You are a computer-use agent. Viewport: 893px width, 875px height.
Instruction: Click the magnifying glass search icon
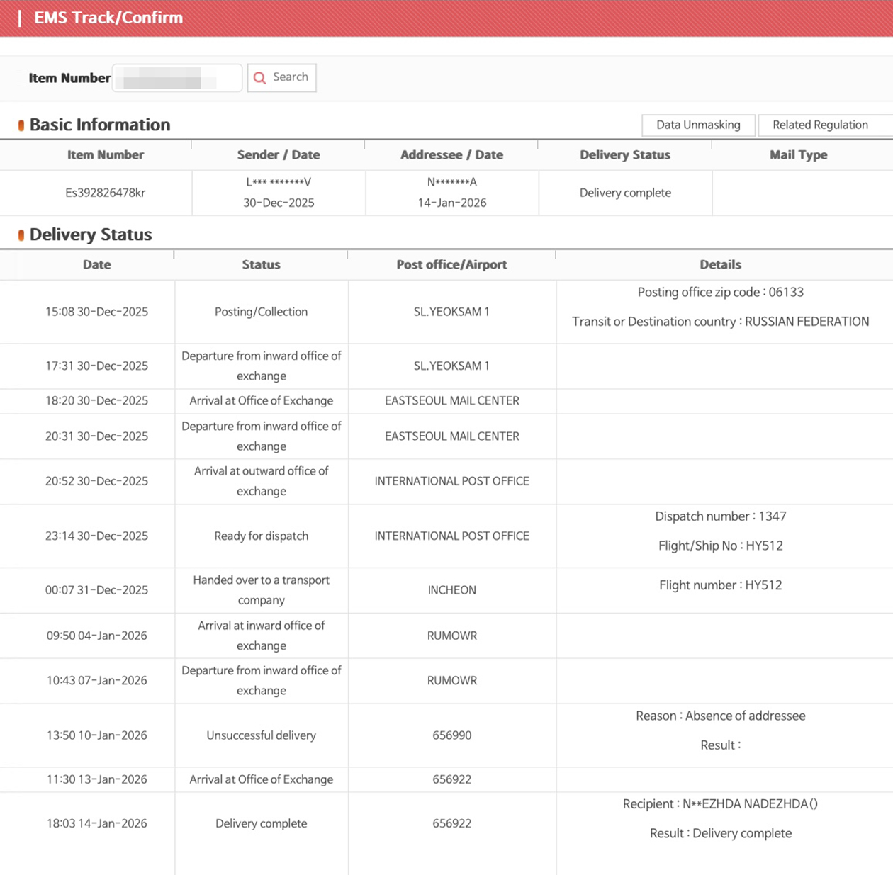260,78
